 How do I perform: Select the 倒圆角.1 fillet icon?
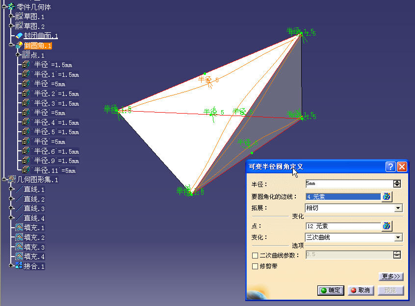(x=19, y=45)
